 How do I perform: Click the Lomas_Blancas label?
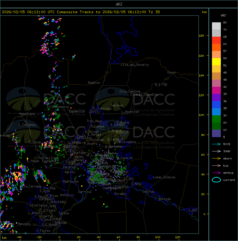pos(164,177)
